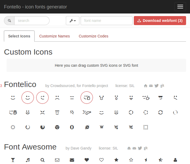Screen dimensions: 190x164
Task: Select the crying face icon
Action: (x=72, y=112)
